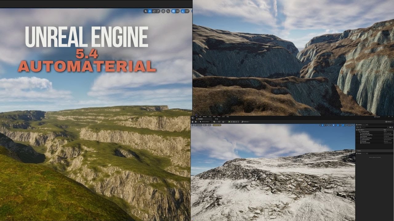
Task: Switch the world coordinate globe icon, left viewport
Action: (x=163, y=11)
